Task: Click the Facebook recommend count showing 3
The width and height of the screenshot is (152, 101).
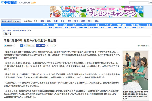Action: pos(47,46)
